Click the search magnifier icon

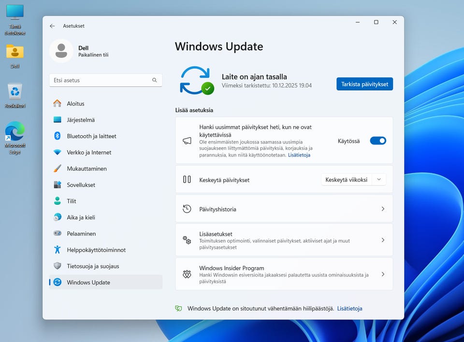[x=155, y=80]
